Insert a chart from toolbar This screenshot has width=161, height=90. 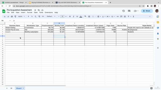pos(125,16)
